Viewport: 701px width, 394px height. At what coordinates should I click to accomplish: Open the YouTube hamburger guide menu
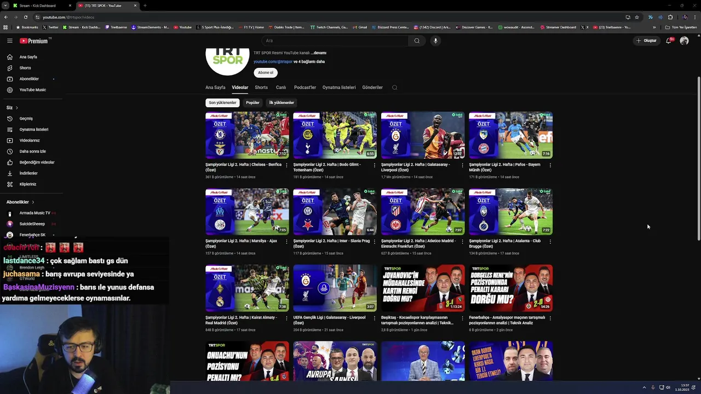tap(10, 40)
